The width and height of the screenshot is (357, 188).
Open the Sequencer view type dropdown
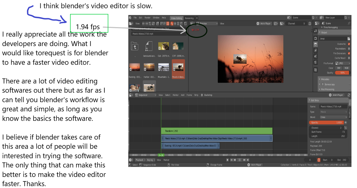pos(145,95)
